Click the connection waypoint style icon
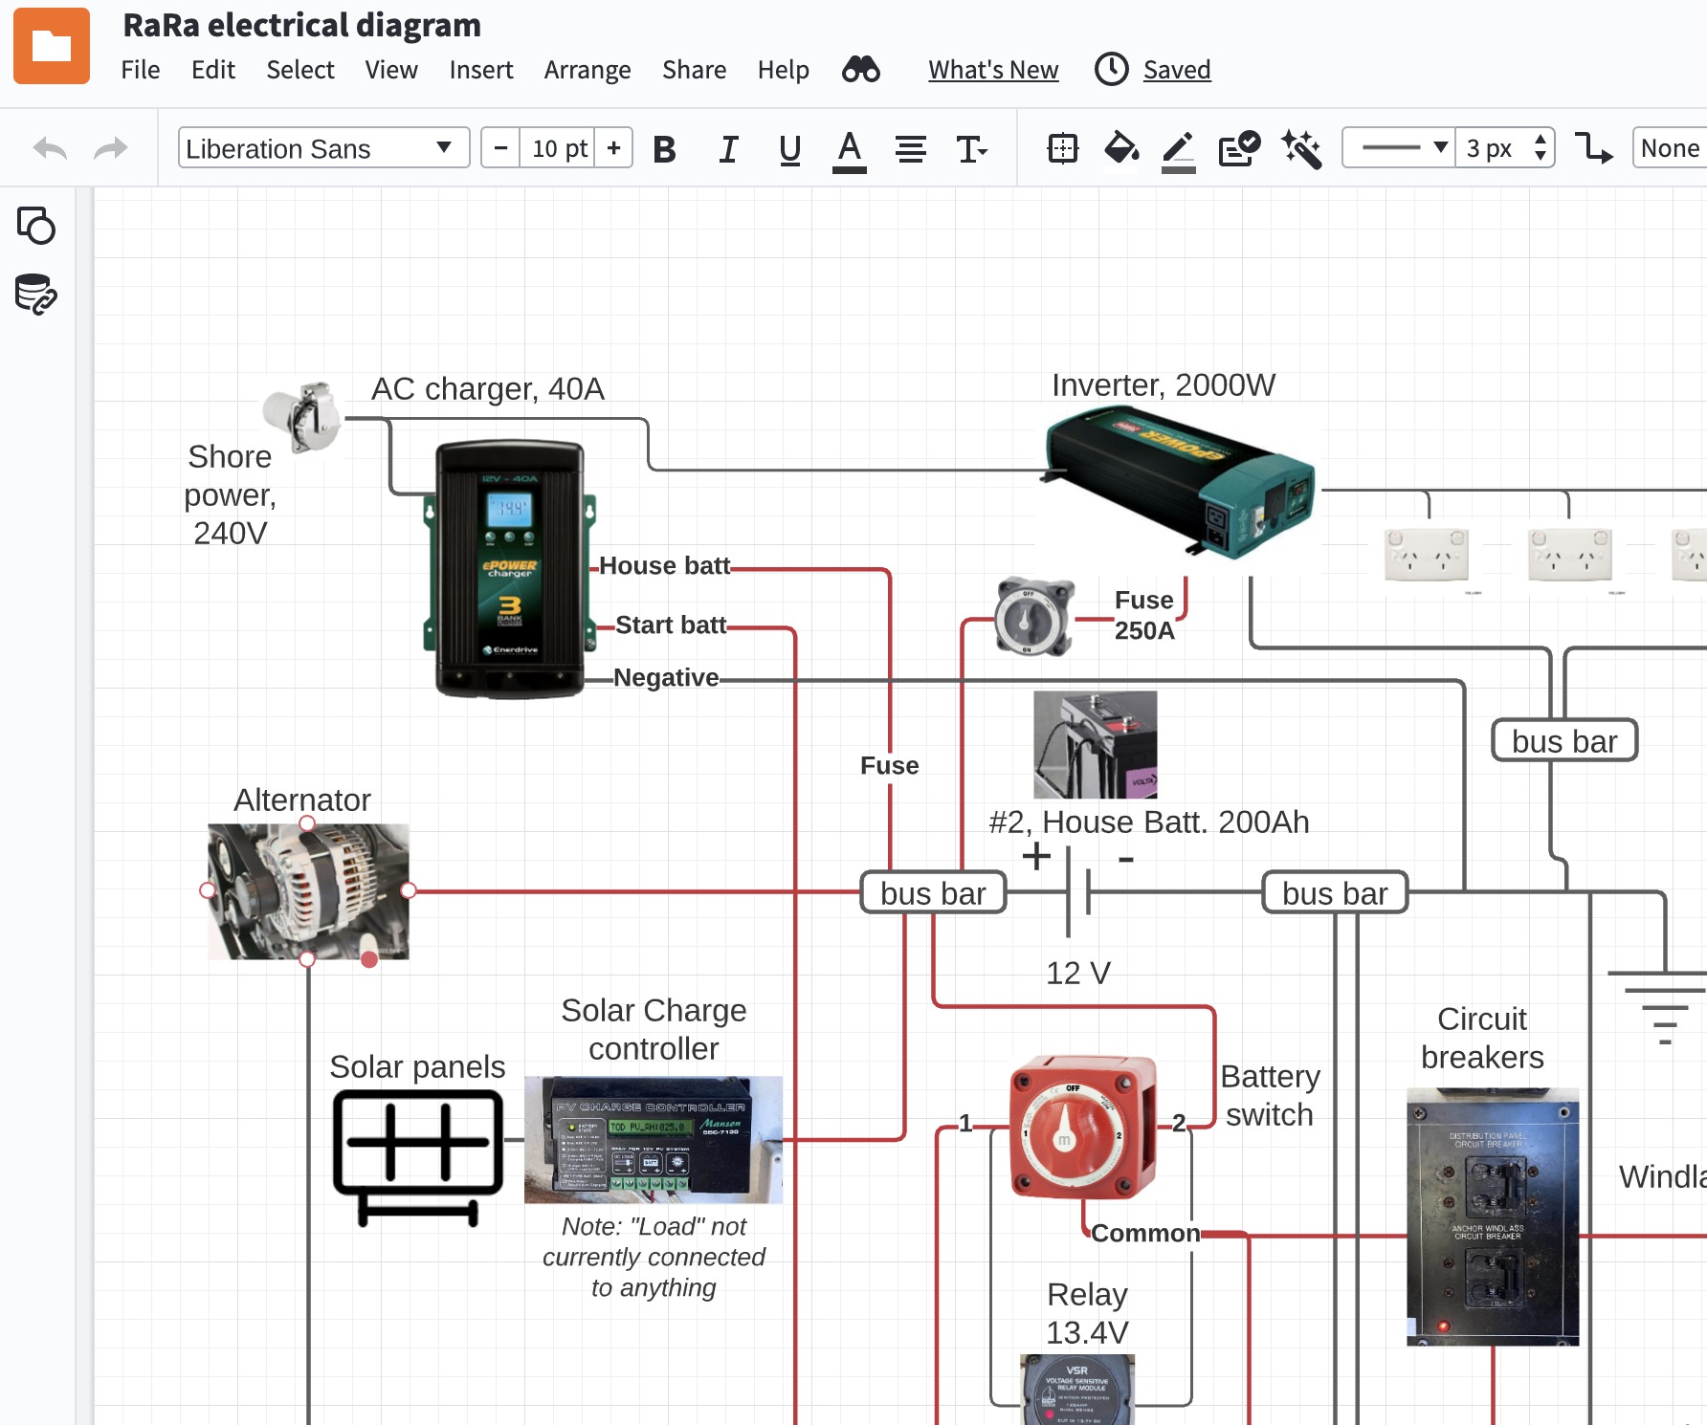The image size is (1707, 1425). tap(1593, 148)
